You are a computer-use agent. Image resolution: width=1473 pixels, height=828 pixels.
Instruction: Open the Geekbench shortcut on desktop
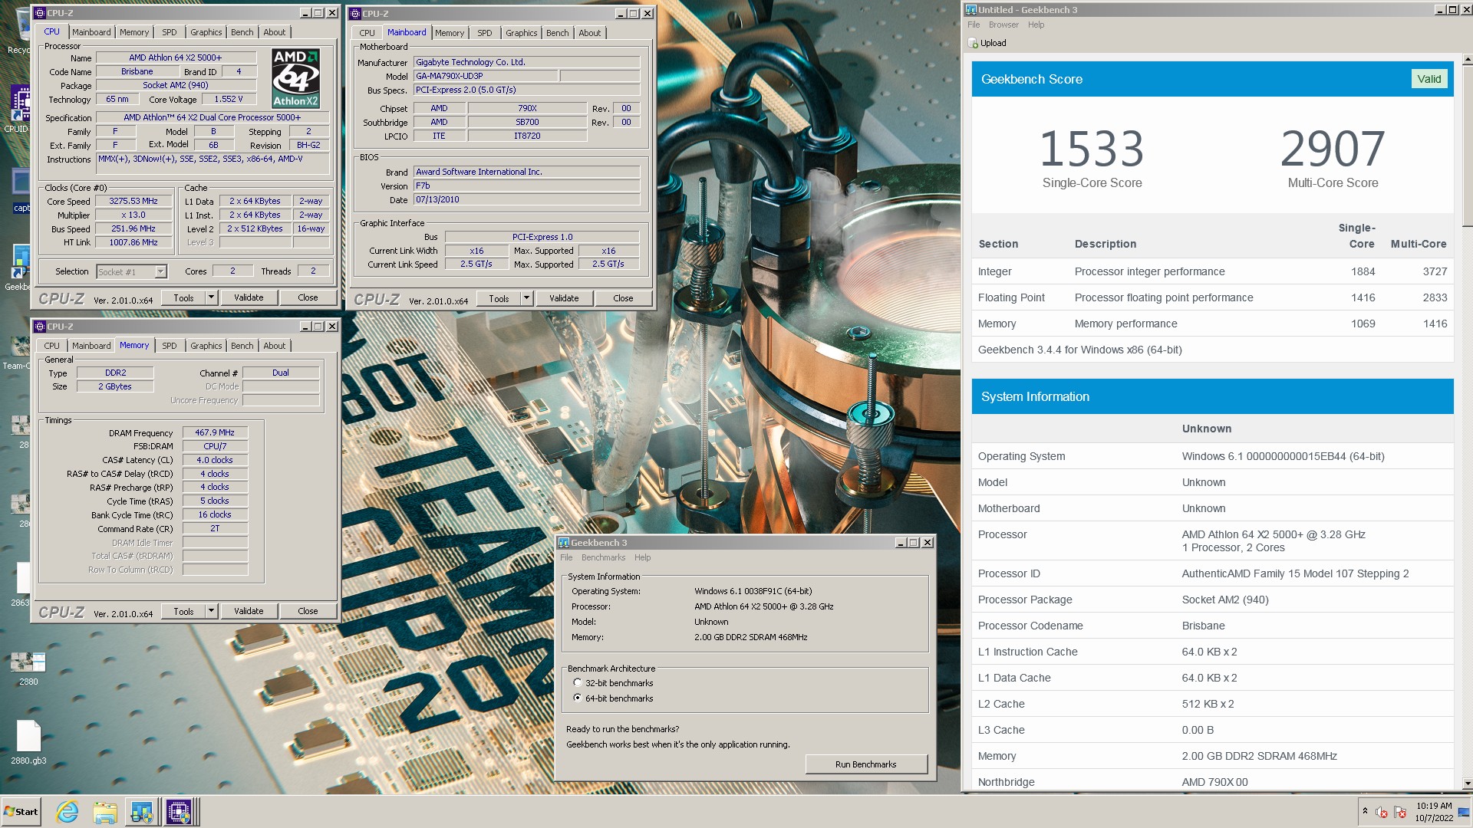click(x=18, y=267)
